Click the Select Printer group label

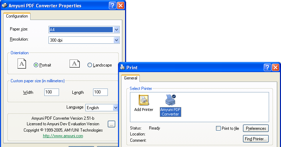pos(141,89)
